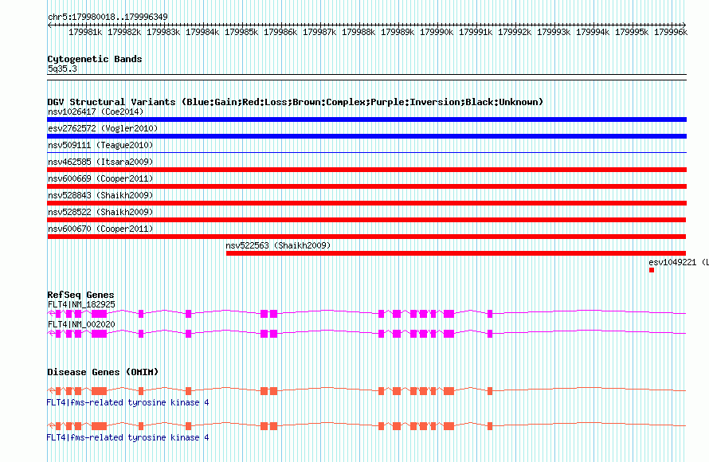The image size is (709, 462).
Task: Click the 179993k ruler position
Action: [x=554, y=32]
